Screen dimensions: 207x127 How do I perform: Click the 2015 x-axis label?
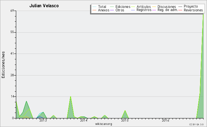(x=125, y=120)
